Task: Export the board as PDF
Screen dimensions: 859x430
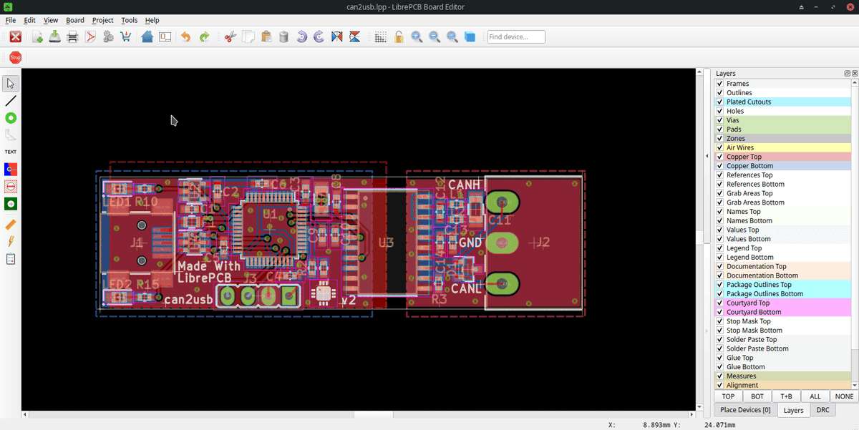Action: tap(89, 36)
